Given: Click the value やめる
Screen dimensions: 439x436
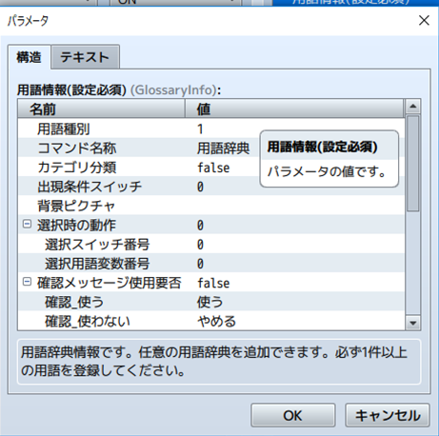Looking at the screenshot, I should pos(217,322).
